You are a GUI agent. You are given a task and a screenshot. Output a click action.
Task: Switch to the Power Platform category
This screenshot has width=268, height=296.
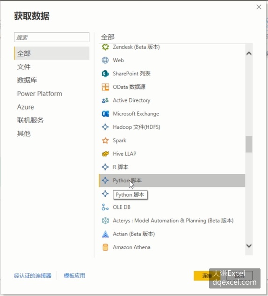(40, 94)
